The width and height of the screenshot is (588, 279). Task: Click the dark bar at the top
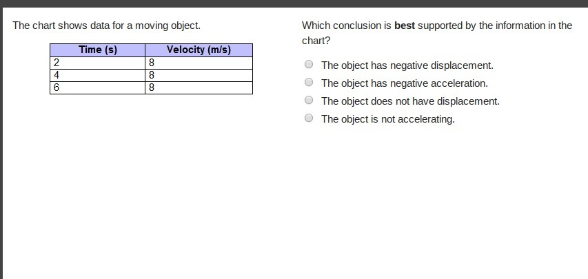(294, 3)
